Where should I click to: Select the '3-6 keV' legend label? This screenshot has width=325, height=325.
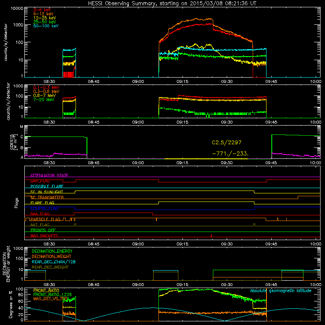pyautogui.click(x=42, y=10)
